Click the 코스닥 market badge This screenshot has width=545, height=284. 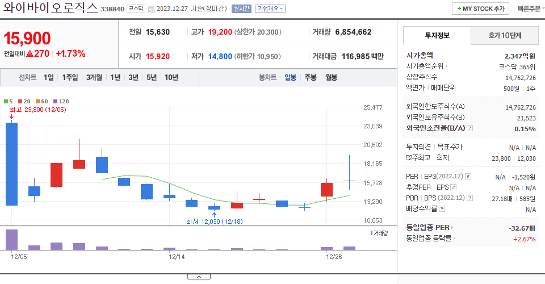(136, 9)
